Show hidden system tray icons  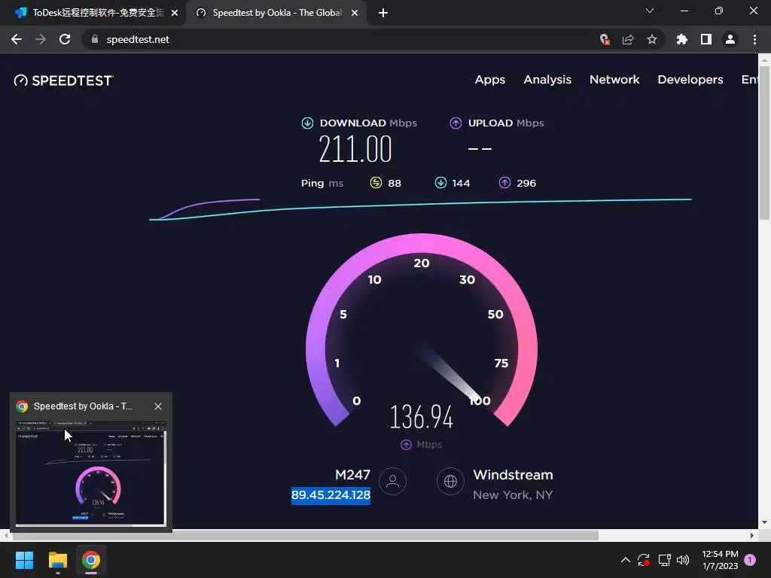pyautogui.click(x=626, y=560)
